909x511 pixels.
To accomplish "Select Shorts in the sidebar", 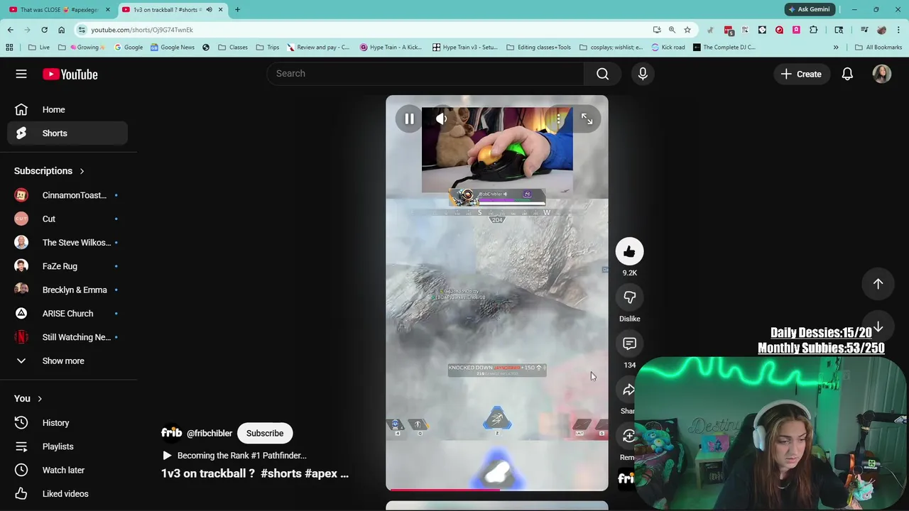I will tap(67, 133).
